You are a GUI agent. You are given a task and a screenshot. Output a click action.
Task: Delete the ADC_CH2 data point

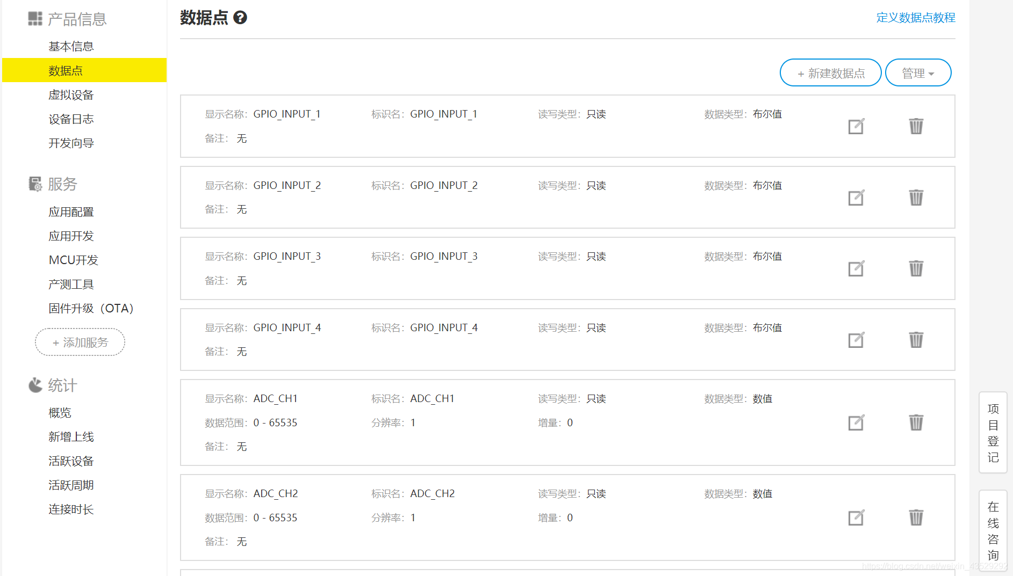(x=916, y=517)
